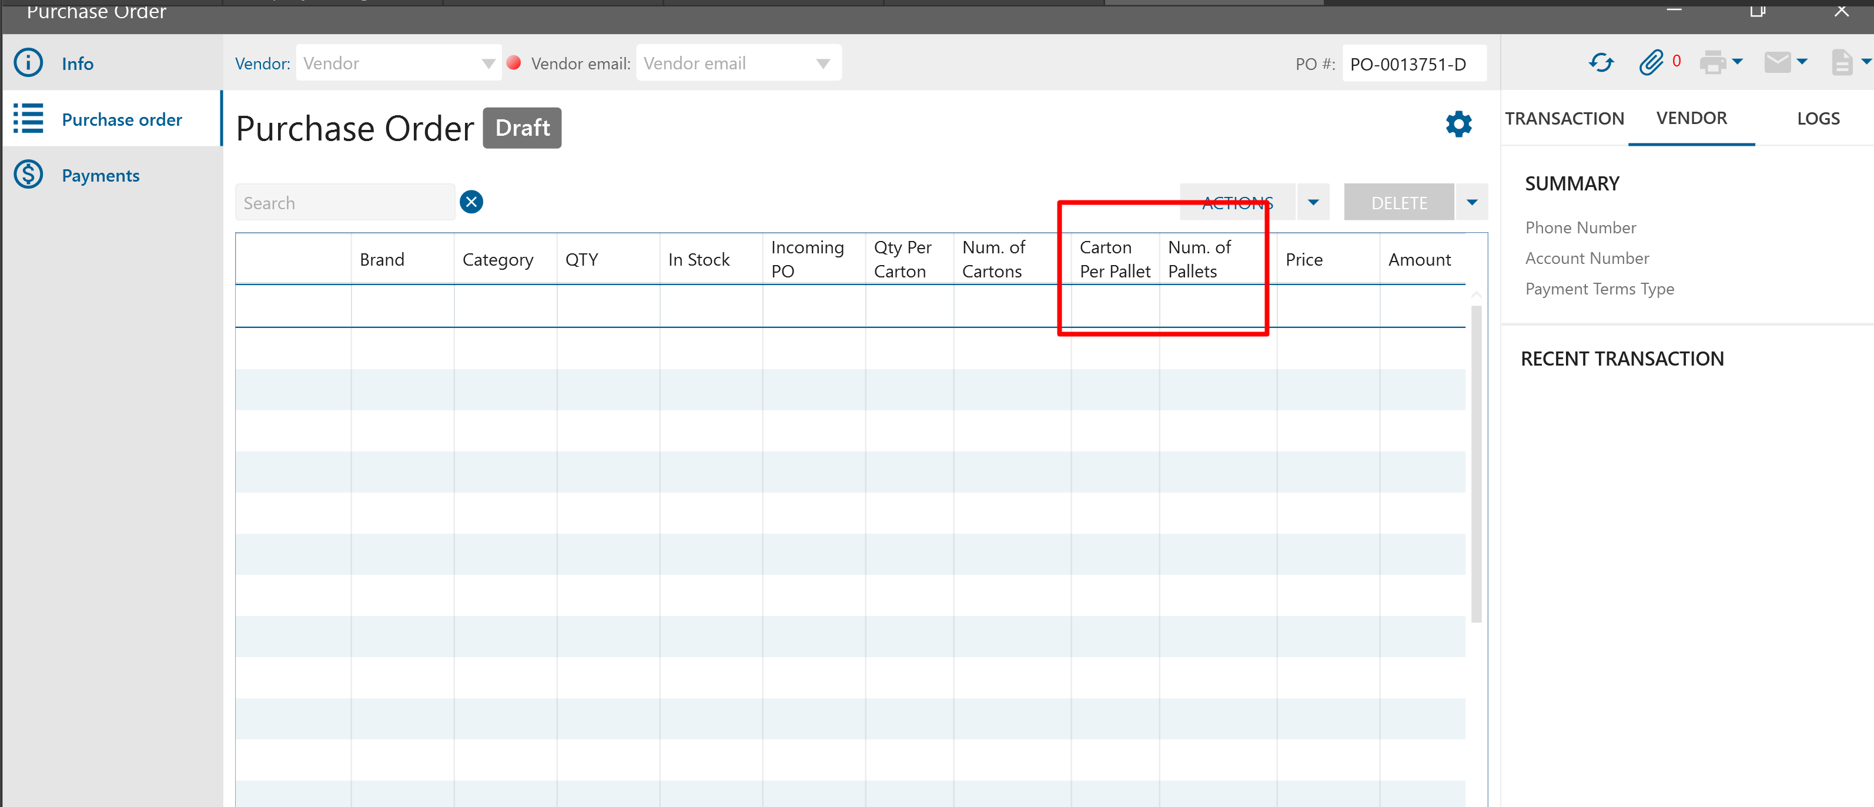Go to Payments in sidebar

(101, 175)
